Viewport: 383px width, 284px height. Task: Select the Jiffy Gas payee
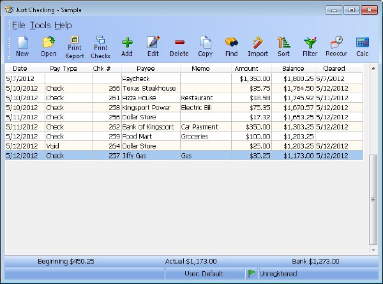point(151,156)
